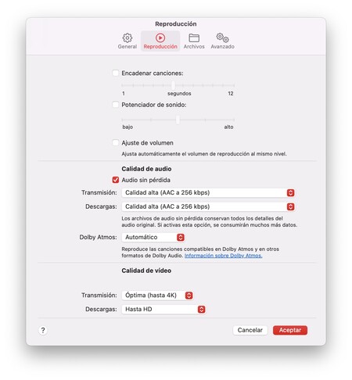Open the Avanzado double-gear icon
352x380 pixels.
222,38
